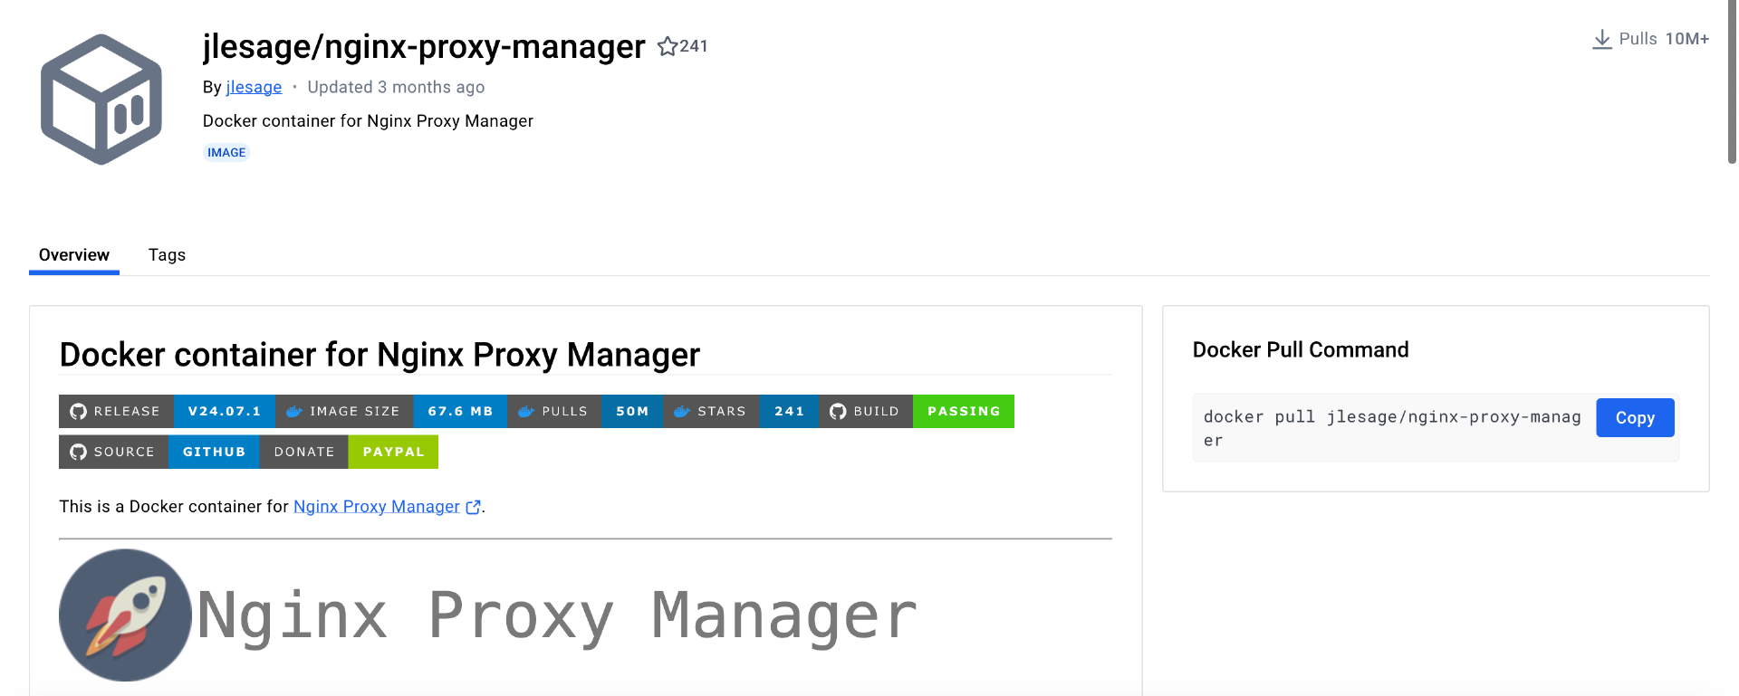Click the rocket logo image
Viewport: 1739px width, 696px height.
point(125,615)
